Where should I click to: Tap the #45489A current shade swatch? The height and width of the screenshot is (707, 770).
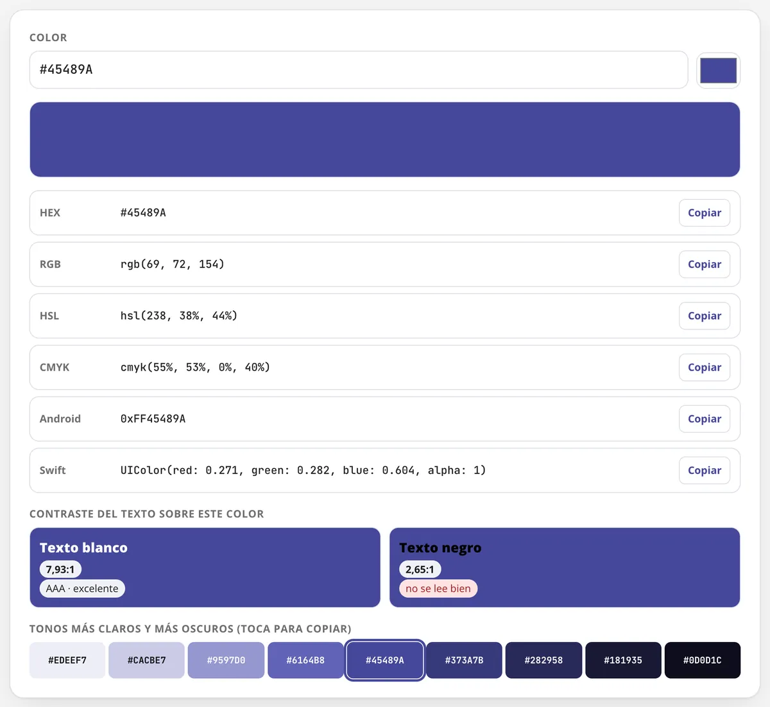click(x=385, y=660)
